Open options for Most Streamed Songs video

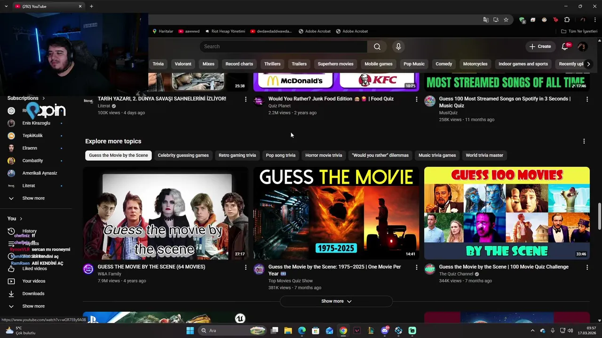pyautogui.click(x=587, y=99)
